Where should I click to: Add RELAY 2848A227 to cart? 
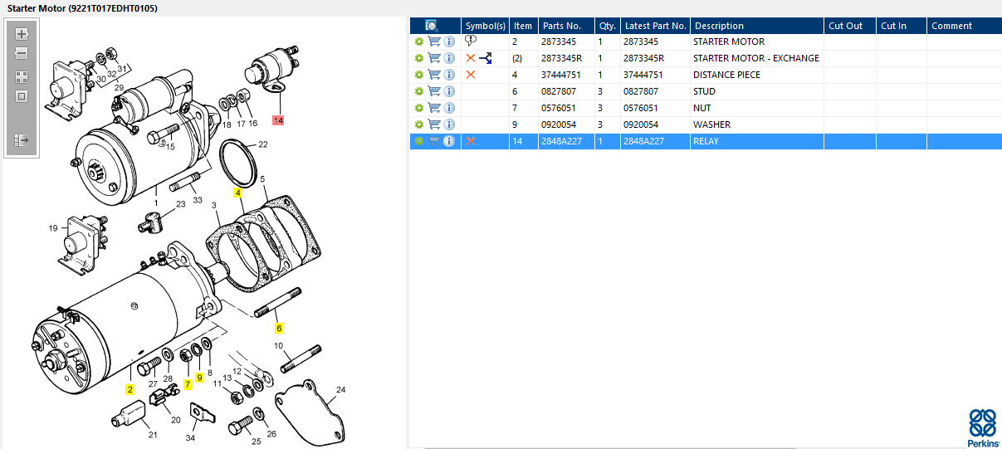click(434, 141)
